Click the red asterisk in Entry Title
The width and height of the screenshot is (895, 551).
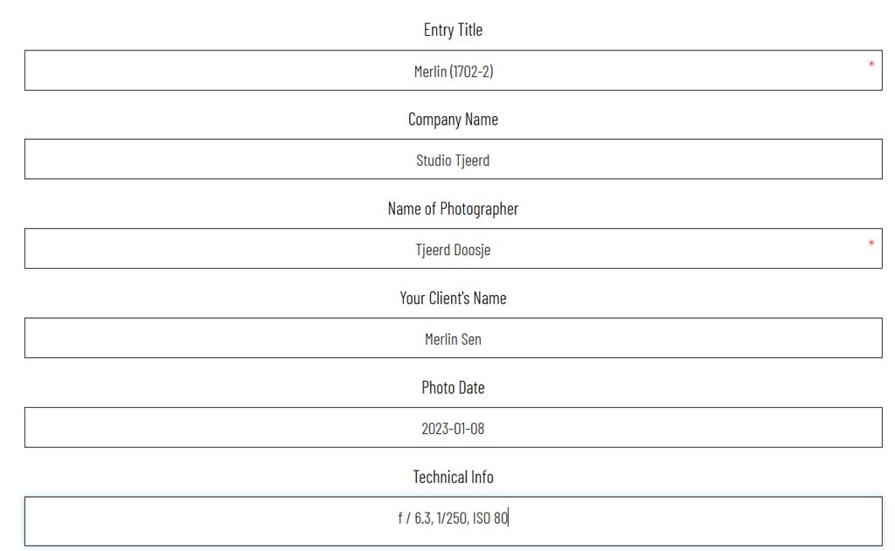point(871,65)
